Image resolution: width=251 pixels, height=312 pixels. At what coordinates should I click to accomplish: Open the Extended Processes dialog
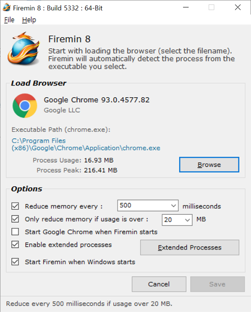[190, 247]
